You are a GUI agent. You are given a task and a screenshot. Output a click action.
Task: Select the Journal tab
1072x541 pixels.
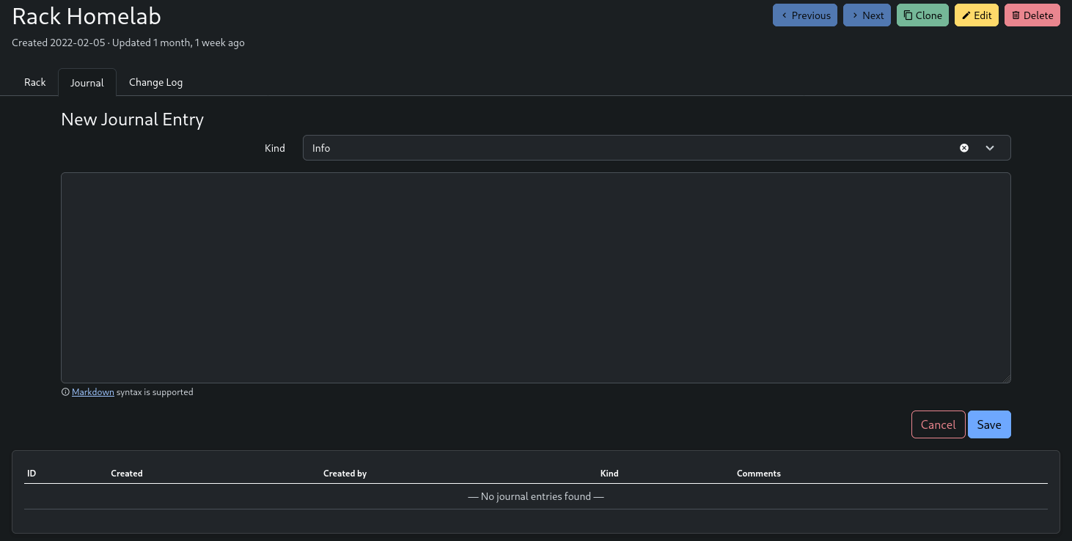click(x=87, y=83)
